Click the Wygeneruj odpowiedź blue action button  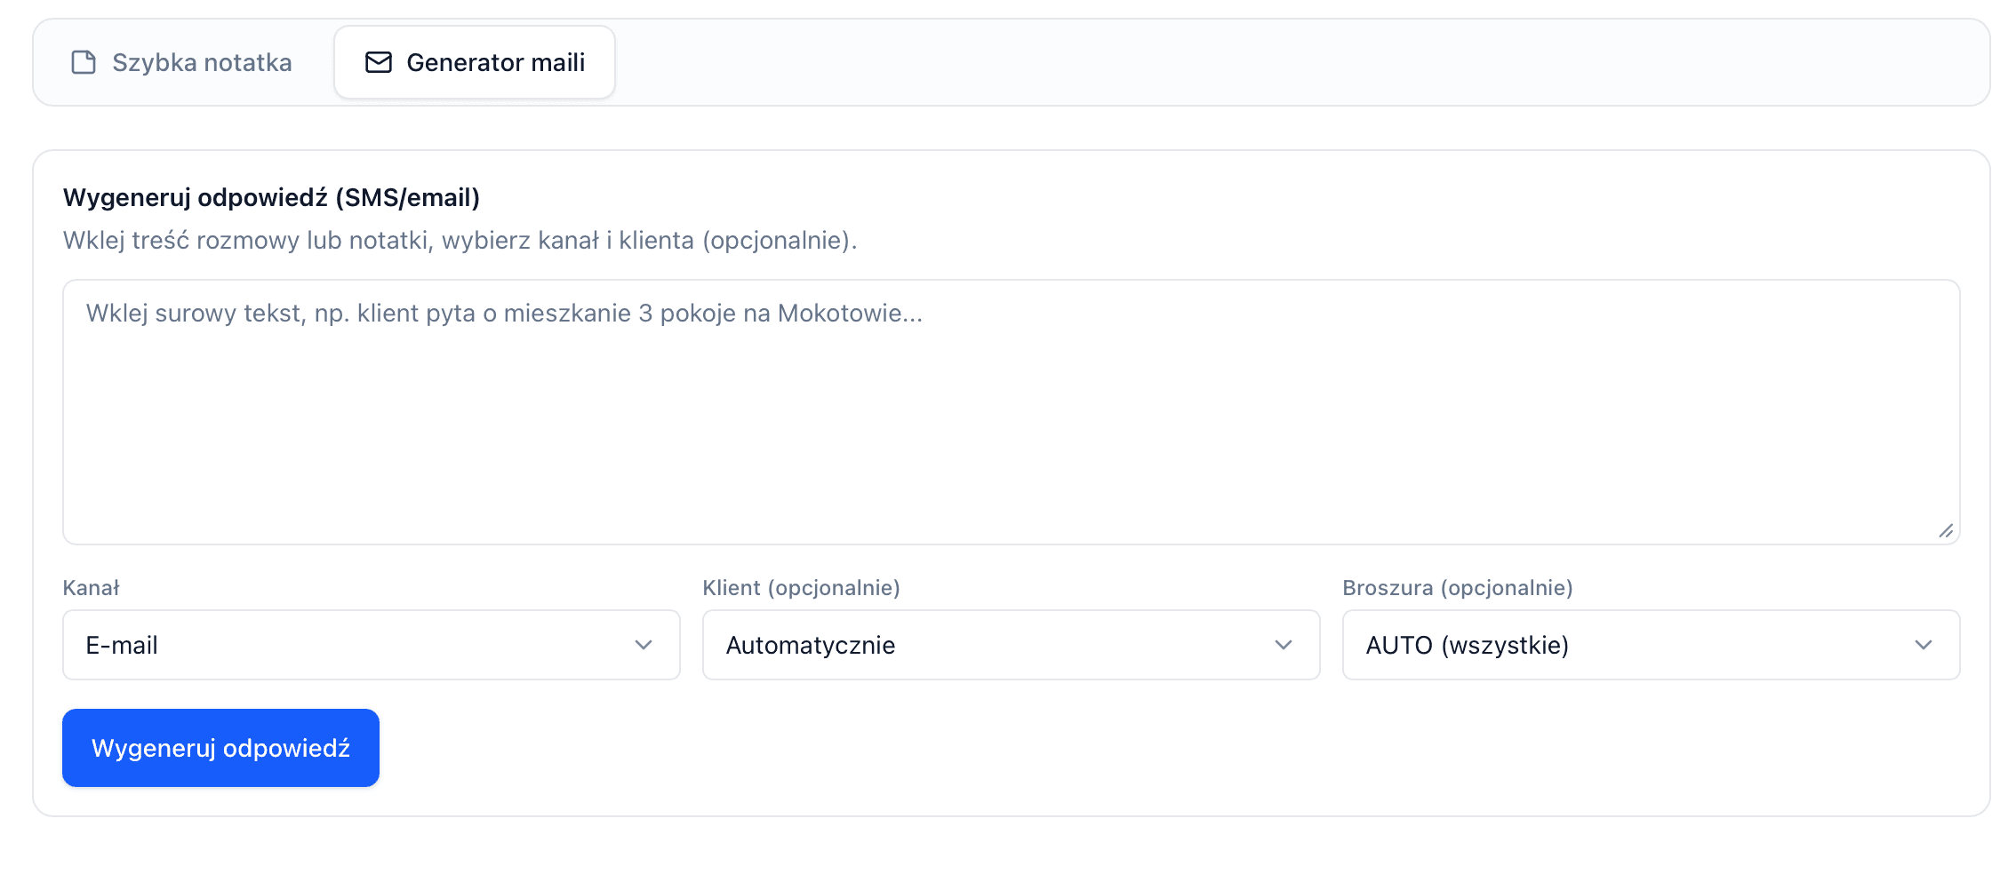click(x=220, y=747)
